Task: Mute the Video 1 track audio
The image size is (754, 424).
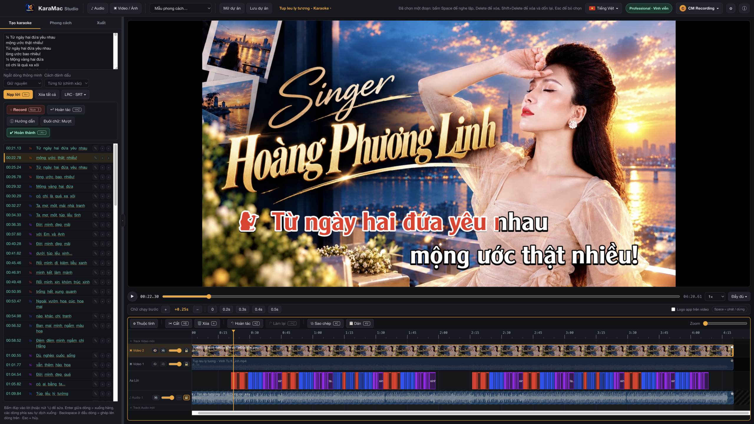Action: (x=163, y=364)
